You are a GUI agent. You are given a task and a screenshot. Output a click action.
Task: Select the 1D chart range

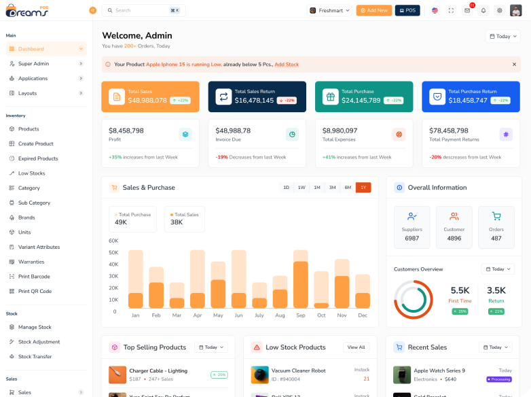(286, 188)
